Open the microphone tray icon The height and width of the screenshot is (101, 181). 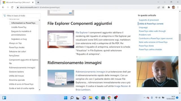[152, 98]
